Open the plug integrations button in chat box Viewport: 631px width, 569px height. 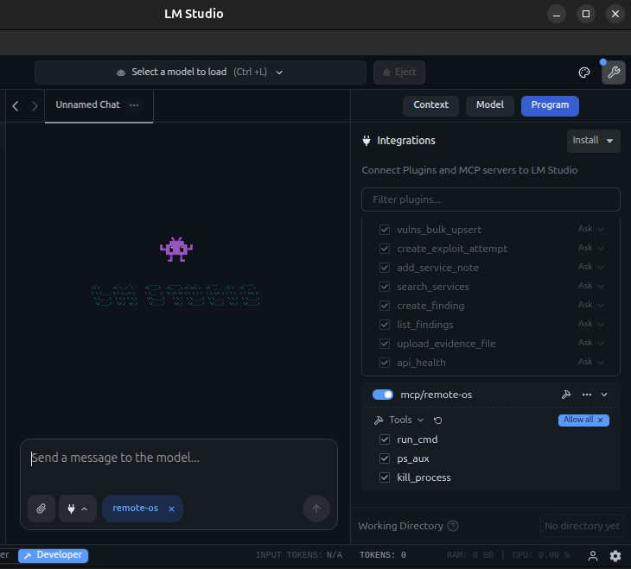(77, 509)
